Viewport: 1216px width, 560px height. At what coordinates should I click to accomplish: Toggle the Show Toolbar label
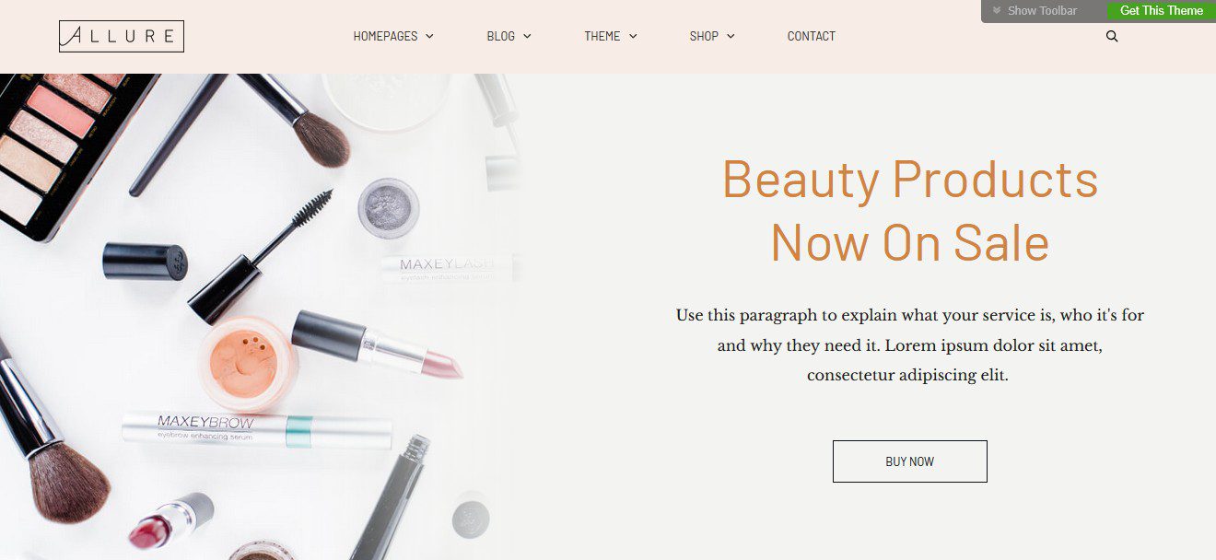click(1042, 11)
